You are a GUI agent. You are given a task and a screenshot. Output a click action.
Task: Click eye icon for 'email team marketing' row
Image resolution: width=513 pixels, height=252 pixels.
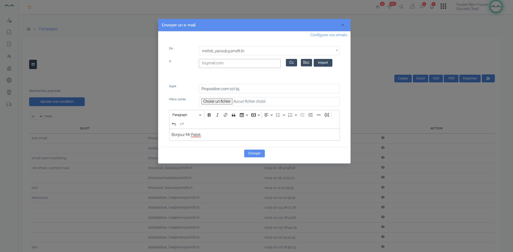click(x=383, y=158)
